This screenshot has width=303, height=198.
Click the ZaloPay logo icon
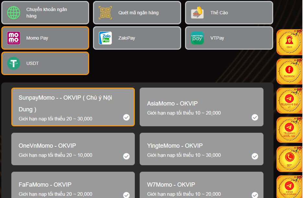point(105,38)
